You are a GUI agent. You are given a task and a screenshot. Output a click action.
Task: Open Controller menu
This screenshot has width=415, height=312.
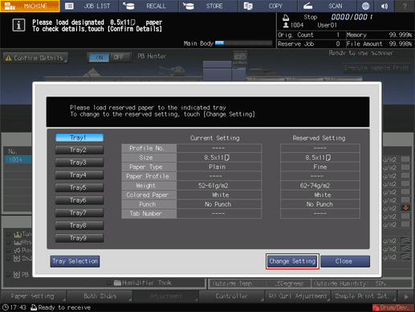pos(232,296)
